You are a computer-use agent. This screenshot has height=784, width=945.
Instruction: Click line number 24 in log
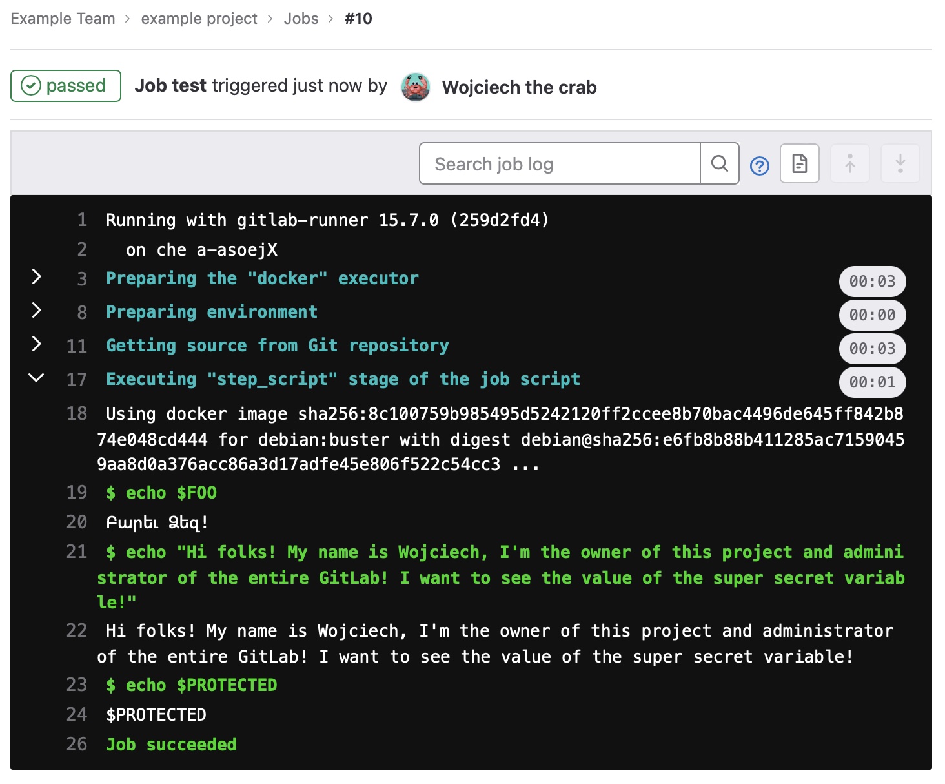point(77,715)
